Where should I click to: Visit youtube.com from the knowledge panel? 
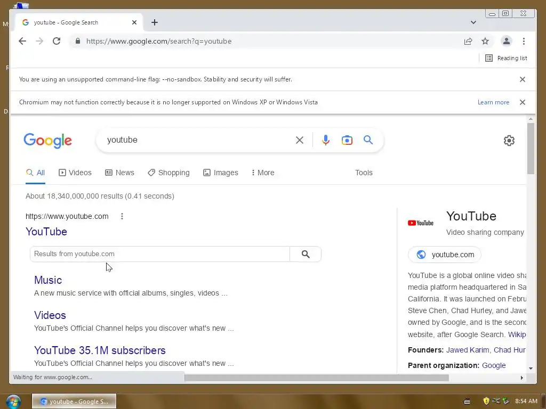[x=445, y=255]
